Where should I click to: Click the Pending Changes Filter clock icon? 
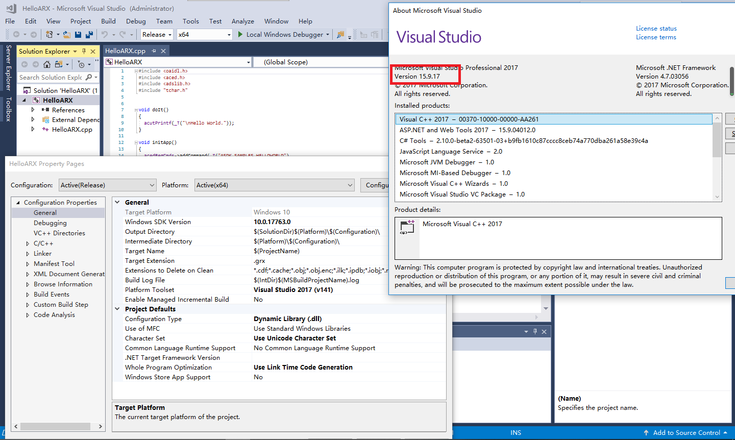(x=81, y=64)
